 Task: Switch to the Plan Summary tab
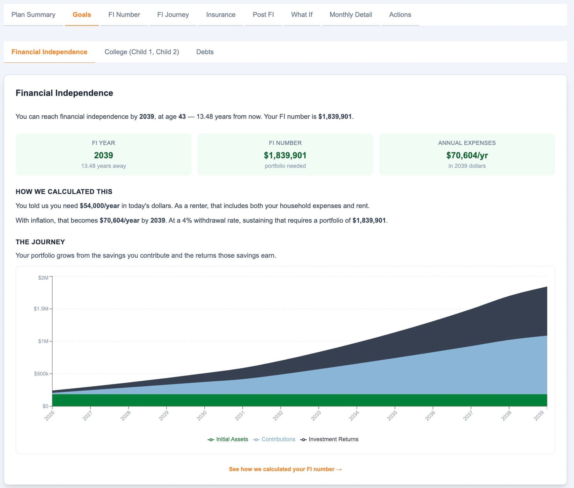coord(33,14)
